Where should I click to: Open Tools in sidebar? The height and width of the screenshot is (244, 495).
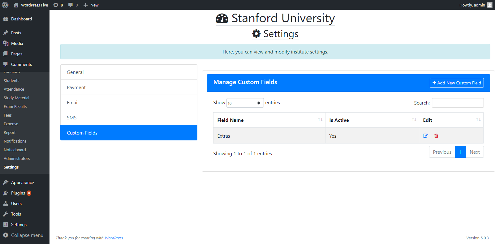point(16,214)
